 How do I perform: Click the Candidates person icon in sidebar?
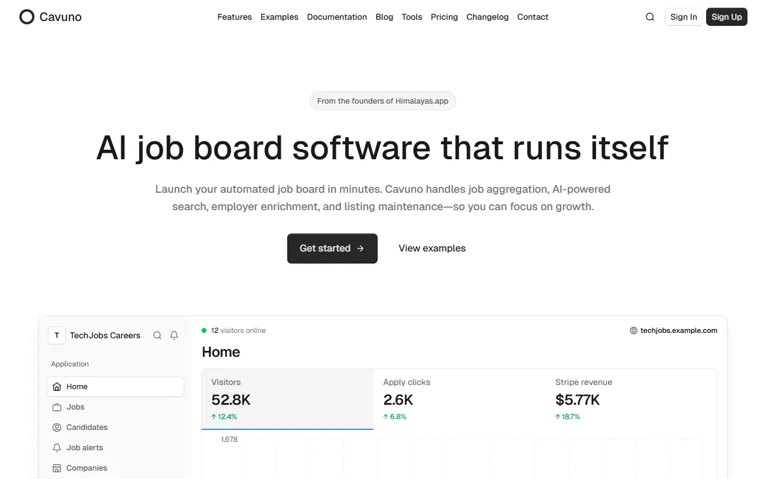click(x=57, y=428)
